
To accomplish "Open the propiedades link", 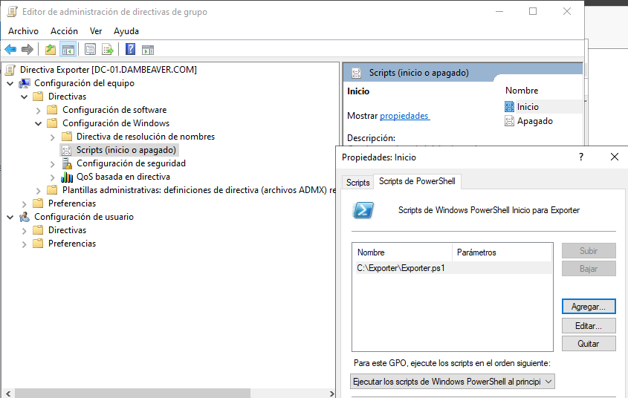I will click(404, 116).
